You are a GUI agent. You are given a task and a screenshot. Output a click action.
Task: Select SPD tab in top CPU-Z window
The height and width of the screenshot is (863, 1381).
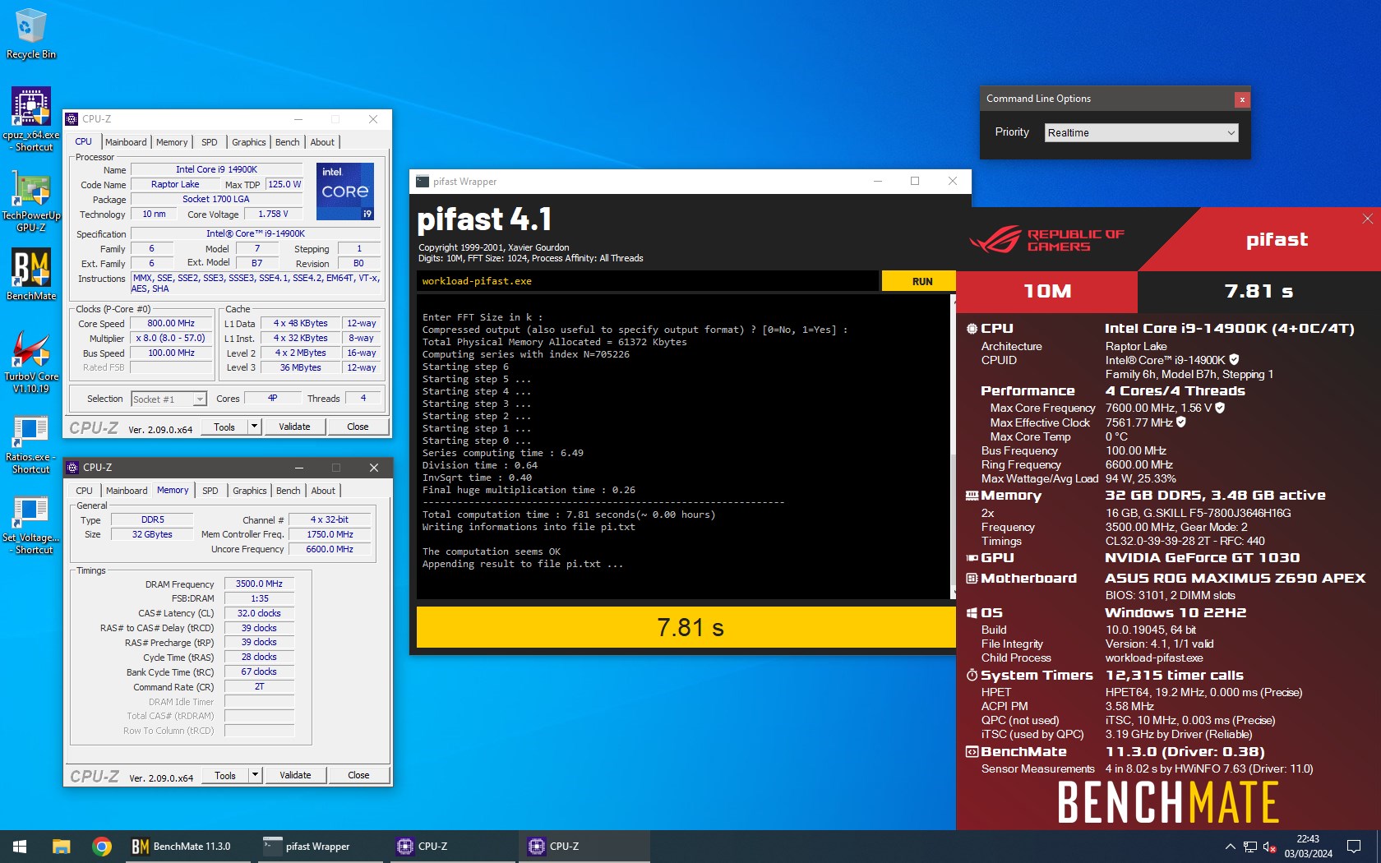pos(210,142)
